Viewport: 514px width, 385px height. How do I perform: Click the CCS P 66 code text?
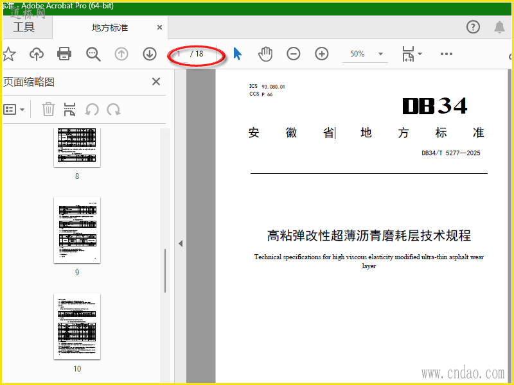261,94
